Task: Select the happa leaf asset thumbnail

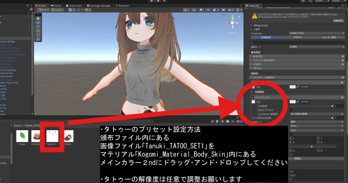Action: 22,136
